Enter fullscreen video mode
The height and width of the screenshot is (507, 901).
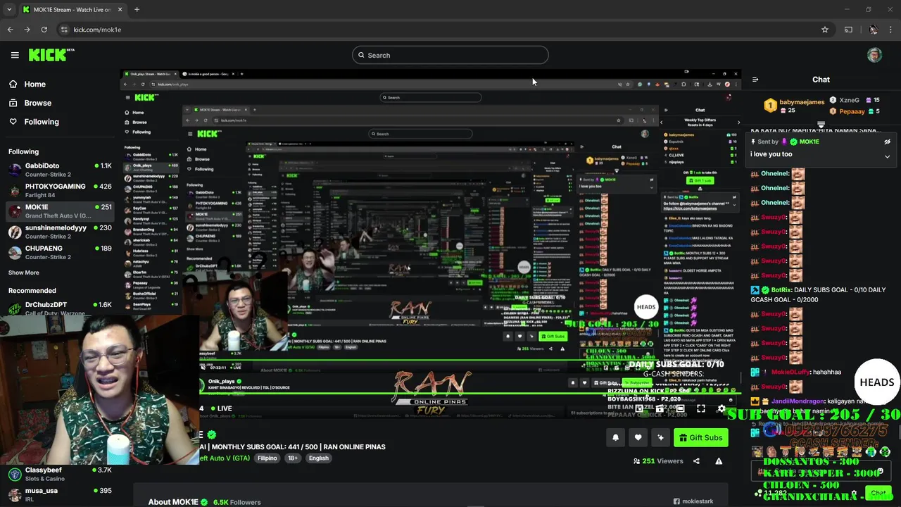(701, 408)
